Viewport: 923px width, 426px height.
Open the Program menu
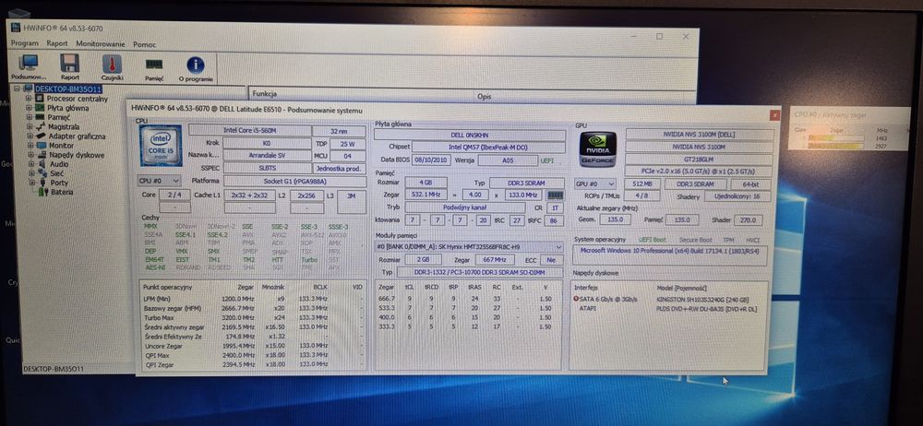(x=25, y=43)
